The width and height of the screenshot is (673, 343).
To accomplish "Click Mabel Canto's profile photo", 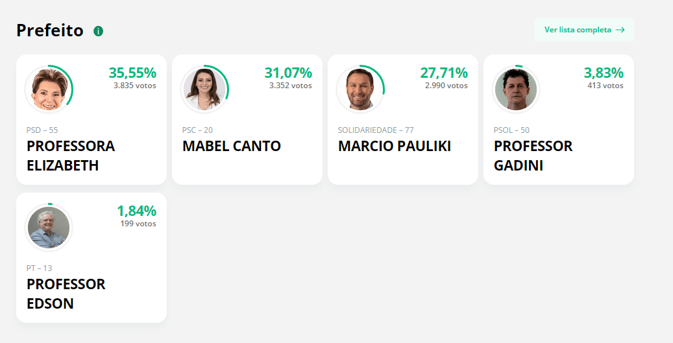I will 204,89.
